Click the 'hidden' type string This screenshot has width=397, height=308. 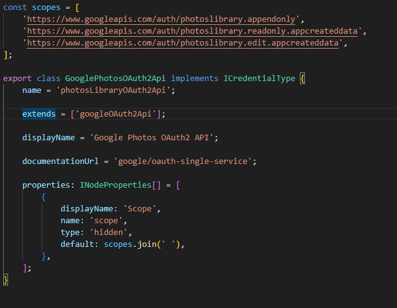(108, 233)
